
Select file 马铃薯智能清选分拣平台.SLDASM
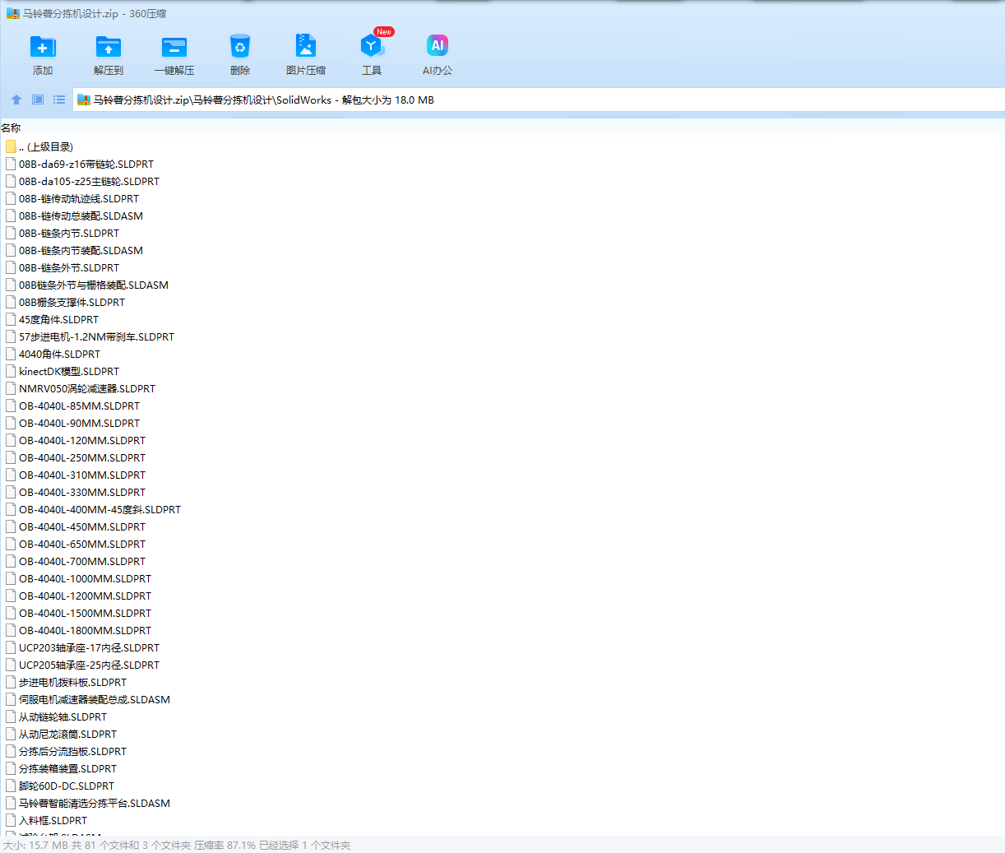point(95,804)
